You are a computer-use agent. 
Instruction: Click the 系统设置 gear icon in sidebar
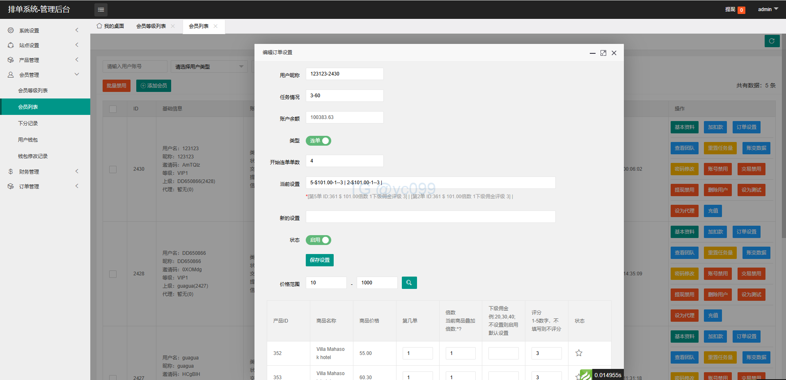pyautogui.click(x=11, y=30)
